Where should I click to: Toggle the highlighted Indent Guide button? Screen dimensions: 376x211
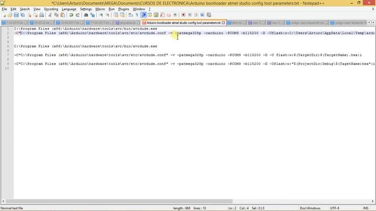click(143, 15)
